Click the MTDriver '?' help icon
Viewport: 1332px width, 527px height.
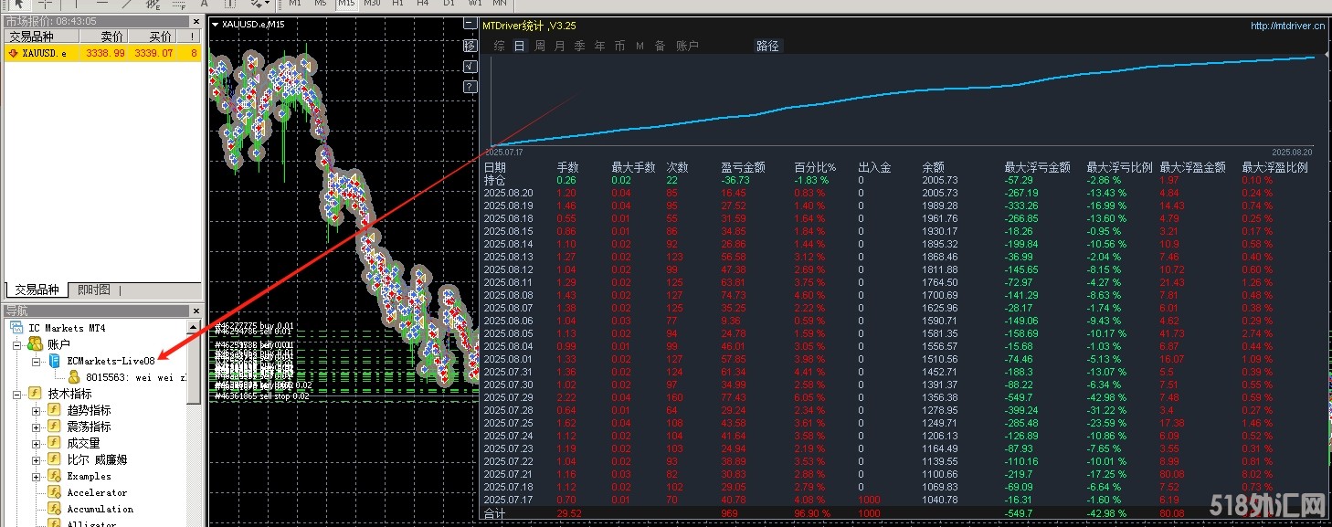[x=470, y=87]
